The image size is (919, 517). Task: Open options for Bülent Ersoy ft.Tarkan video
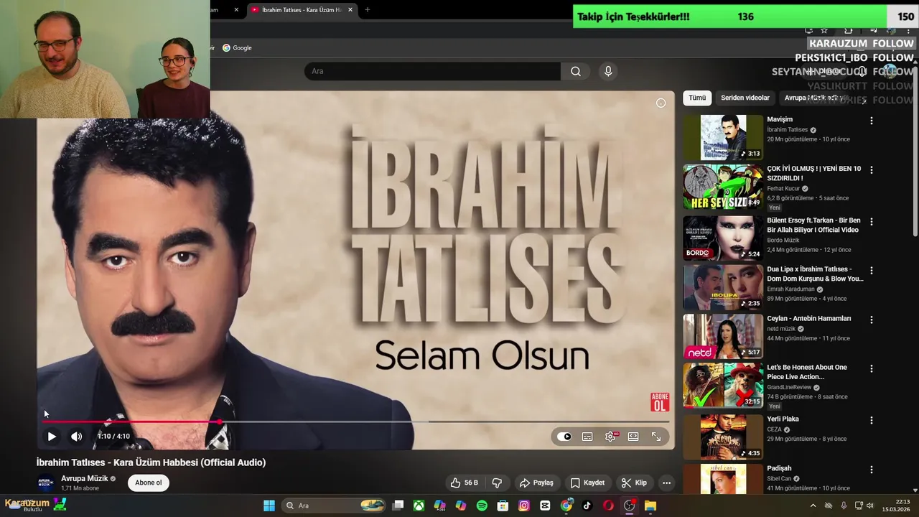point(872,222)
